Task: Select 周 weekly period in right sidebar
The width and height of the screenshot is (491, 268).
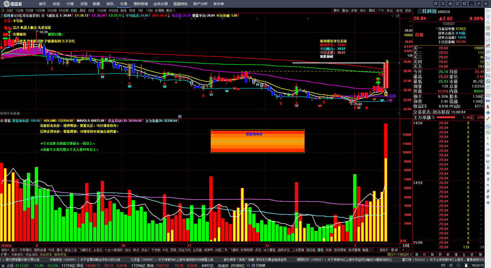Action: pyautogui.click(x=488, y=174)
